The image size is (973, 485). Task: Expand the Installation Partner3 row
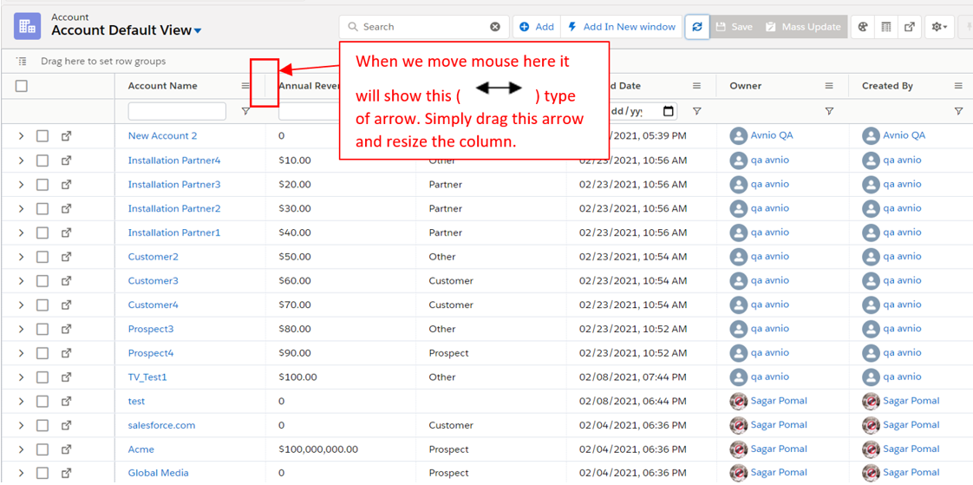click(21, 185)
